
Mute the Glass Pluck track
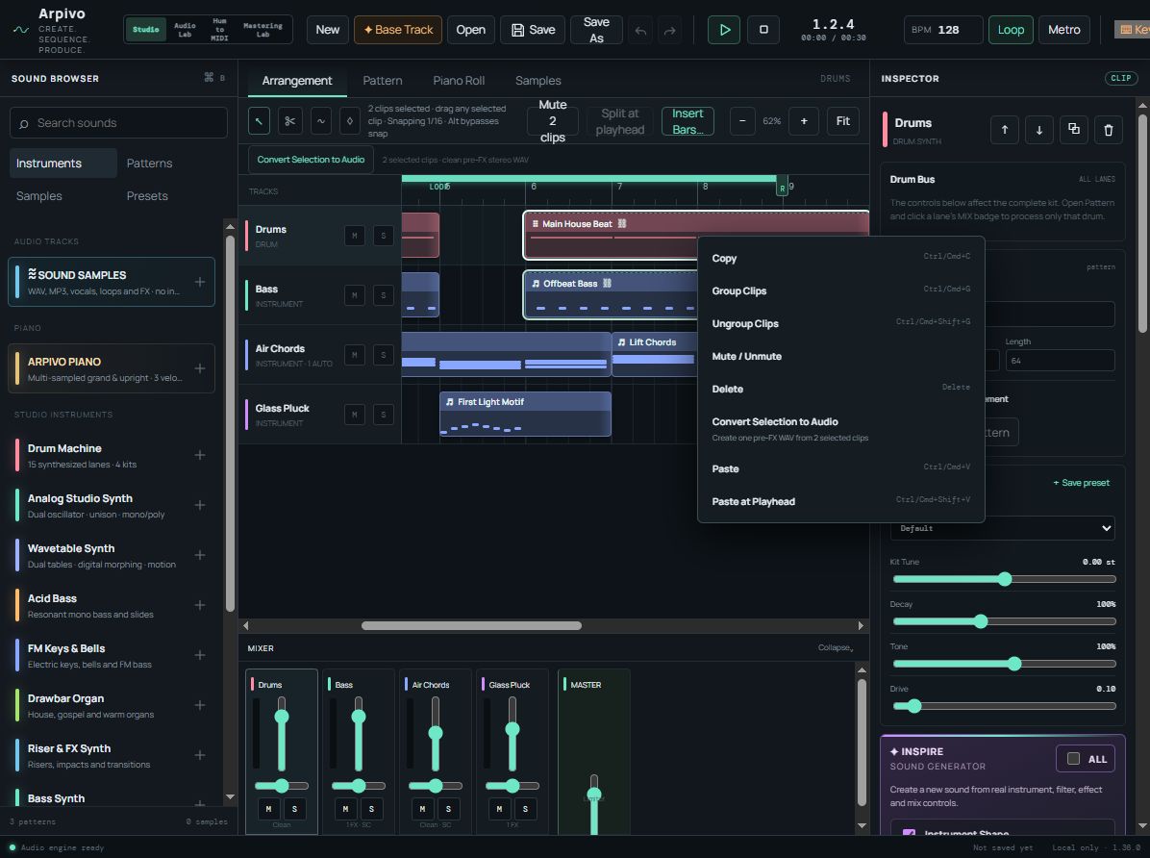pyautogui.click(x=354, y=414)
